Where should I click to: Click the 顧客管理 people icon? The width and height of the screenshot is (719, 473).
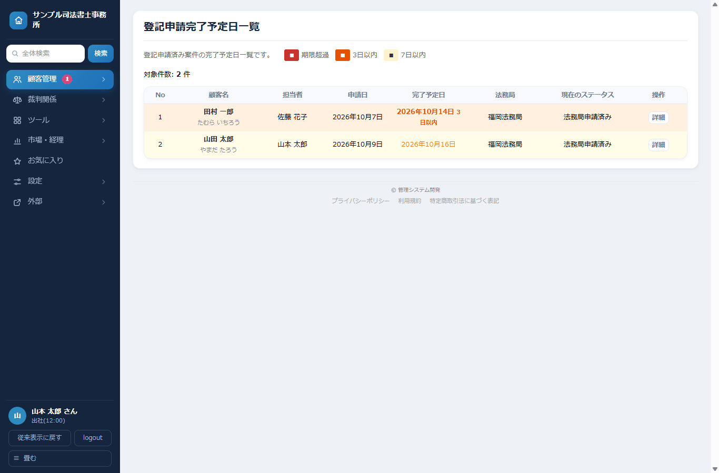(x=17, y=79)
